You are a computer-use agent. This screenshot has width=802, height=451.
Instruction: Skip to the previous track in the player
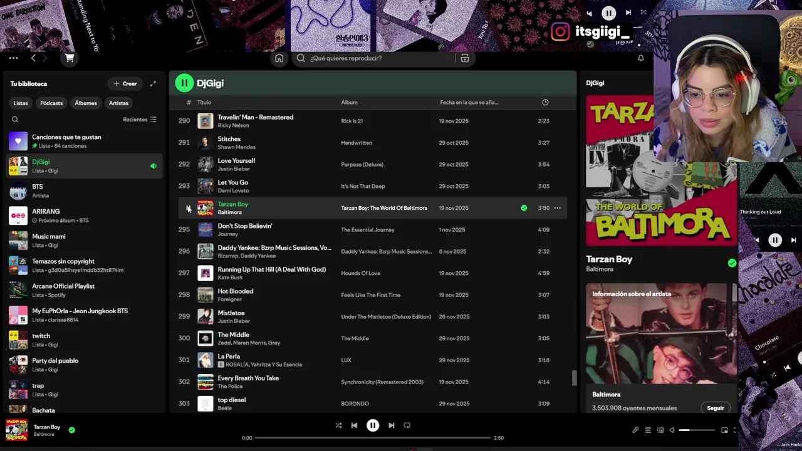[x=354, y=425]
